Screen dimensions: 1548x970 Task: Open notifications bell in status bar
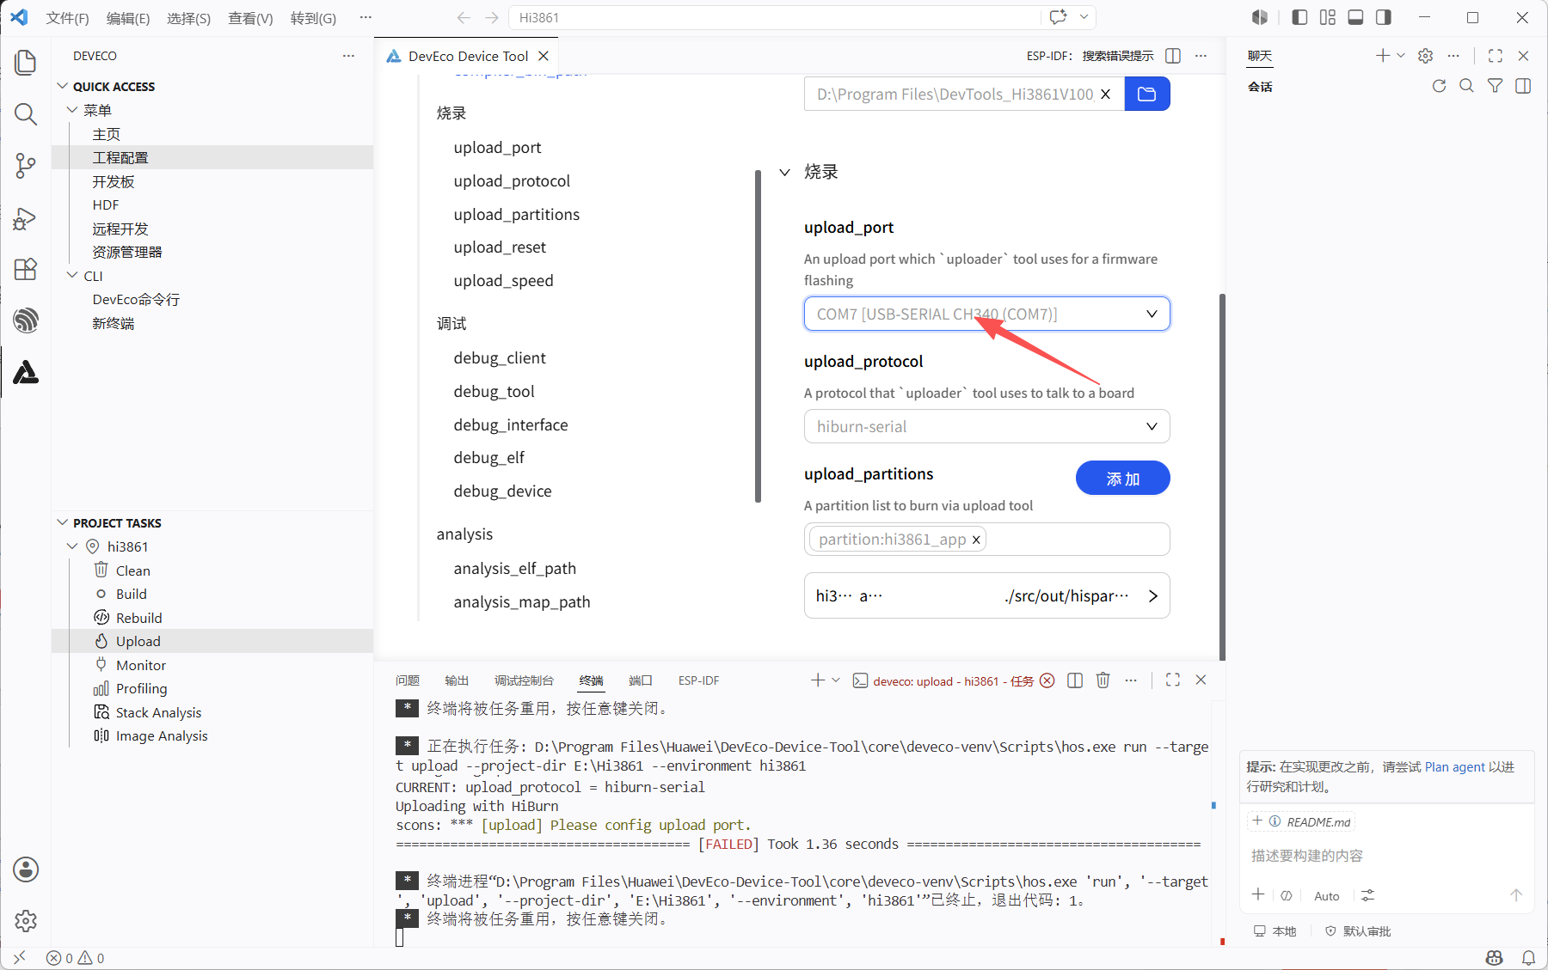coord(1528,958)
